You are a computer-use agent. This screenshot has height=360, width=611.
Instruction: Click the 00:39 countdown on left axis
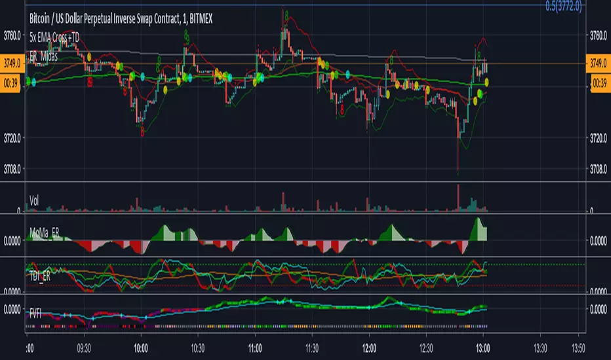pyautogui.click(x=10, y=83)
